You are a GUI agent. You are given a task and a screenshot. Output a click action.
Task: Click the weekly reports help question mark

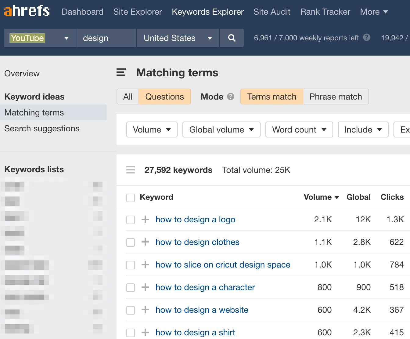tap(367, 38)
